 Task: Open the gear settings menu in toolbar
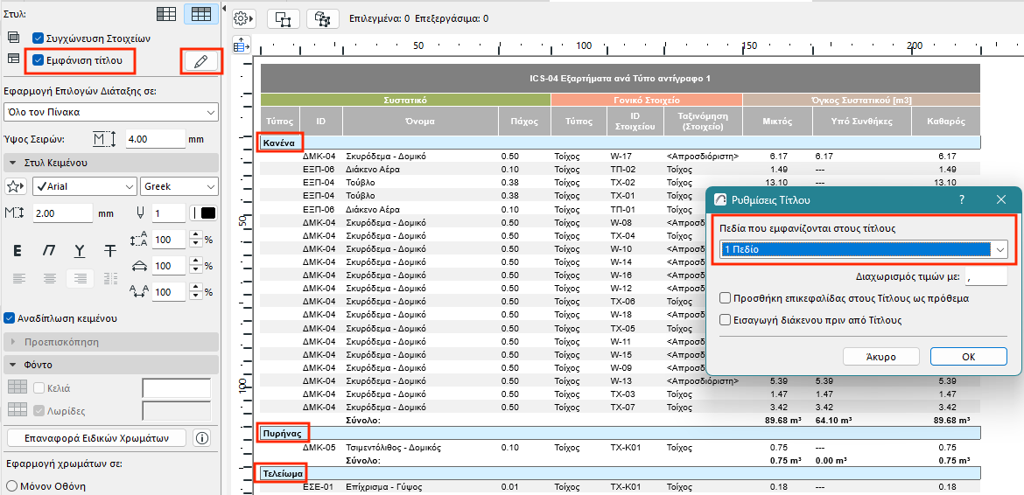[242, 18]
